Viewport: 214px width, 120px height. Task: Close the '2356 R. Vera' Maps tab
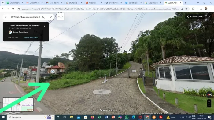tap(180, 3)
